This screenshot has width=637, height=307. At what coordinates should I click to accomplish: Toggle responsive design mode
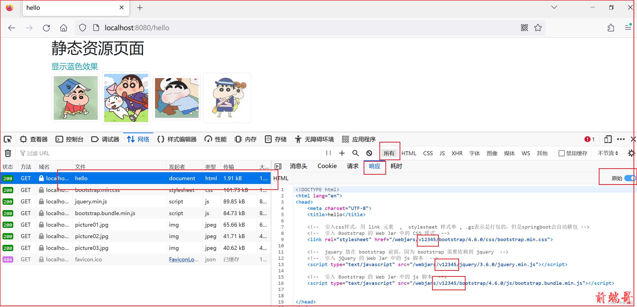click(608, 139)
